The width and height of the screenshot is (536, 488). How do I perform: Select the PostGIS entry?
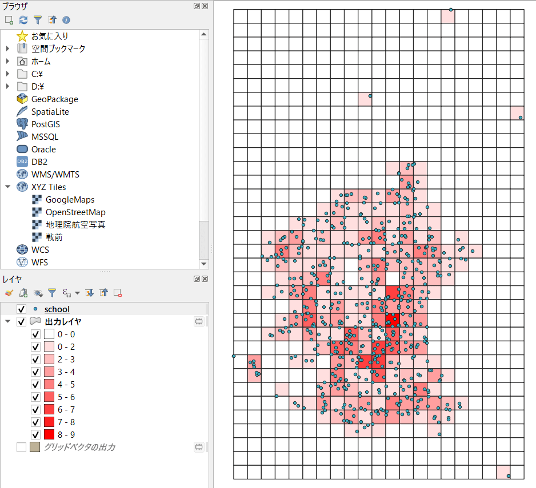(x=46, y=124)
